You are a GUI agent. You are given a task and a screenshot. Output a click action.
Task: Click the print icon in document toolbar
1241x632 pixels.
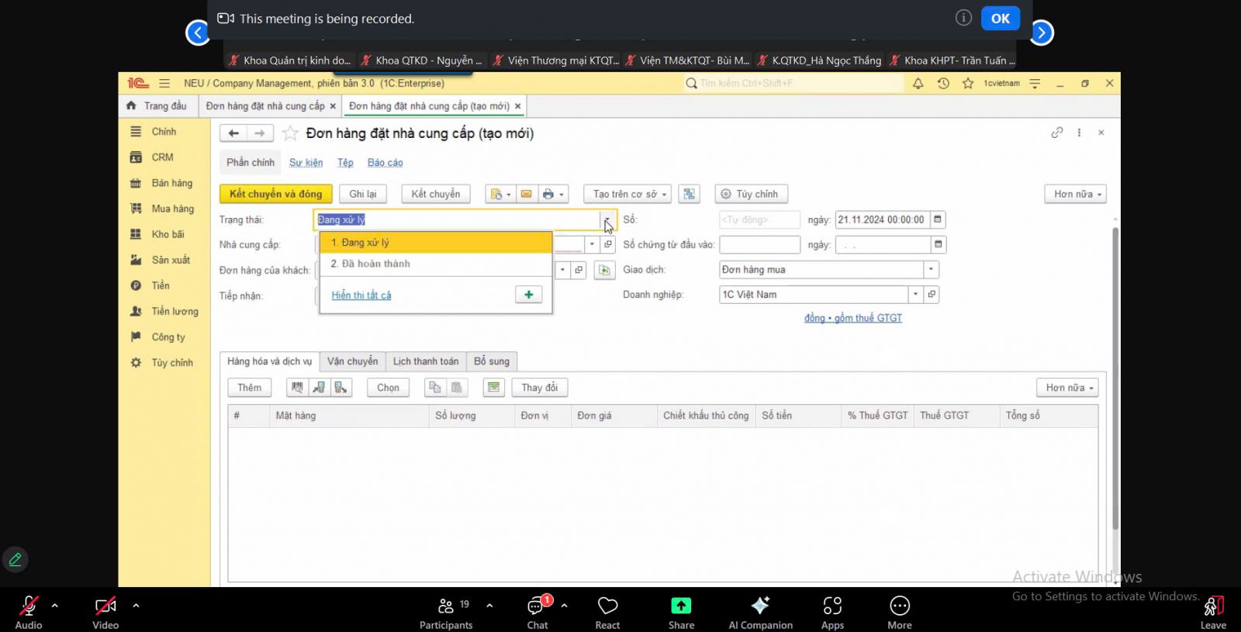(x=548, y=194)
